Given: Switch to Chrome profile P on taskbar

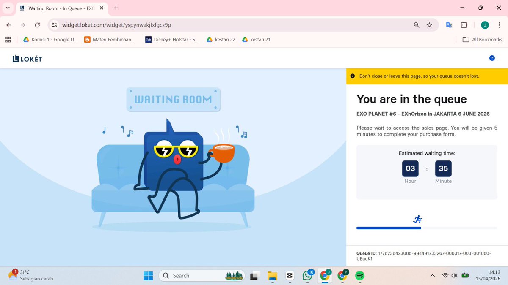Looking at the screenshot, I should point(342,276).
